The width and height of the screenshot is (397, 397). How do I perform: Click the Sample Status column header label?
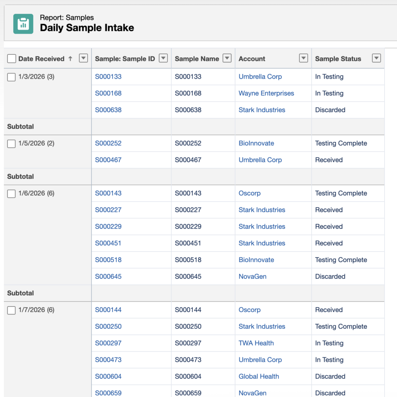pyautogui.click(x=338, y=59)
